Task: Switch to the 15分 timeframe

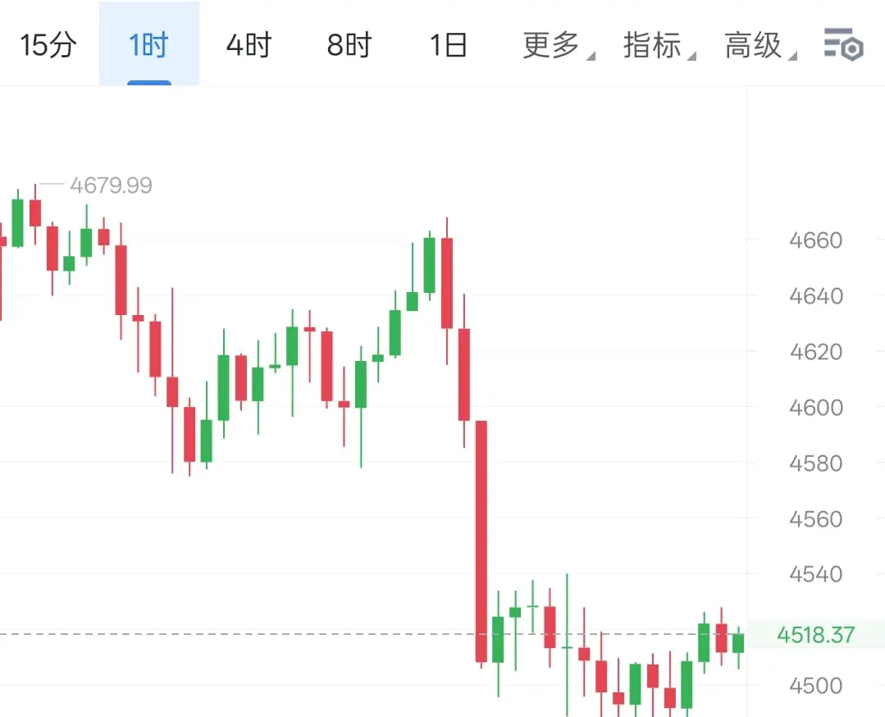Action: (x=48, y=44)
